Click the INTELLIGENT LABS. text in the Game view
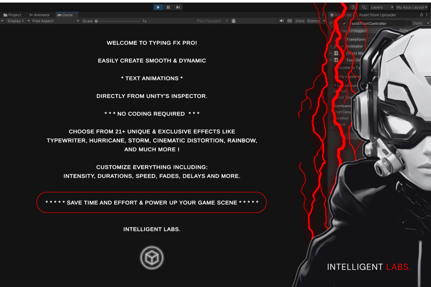Image resolution: width=431 pixels, height=287 pixels. 152,229
